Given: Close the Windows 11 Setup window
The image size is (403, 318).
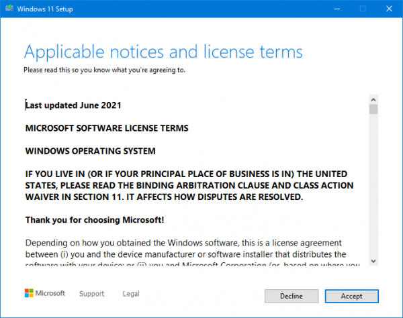Looking at the screenshot, I should (x=389, y=9).
